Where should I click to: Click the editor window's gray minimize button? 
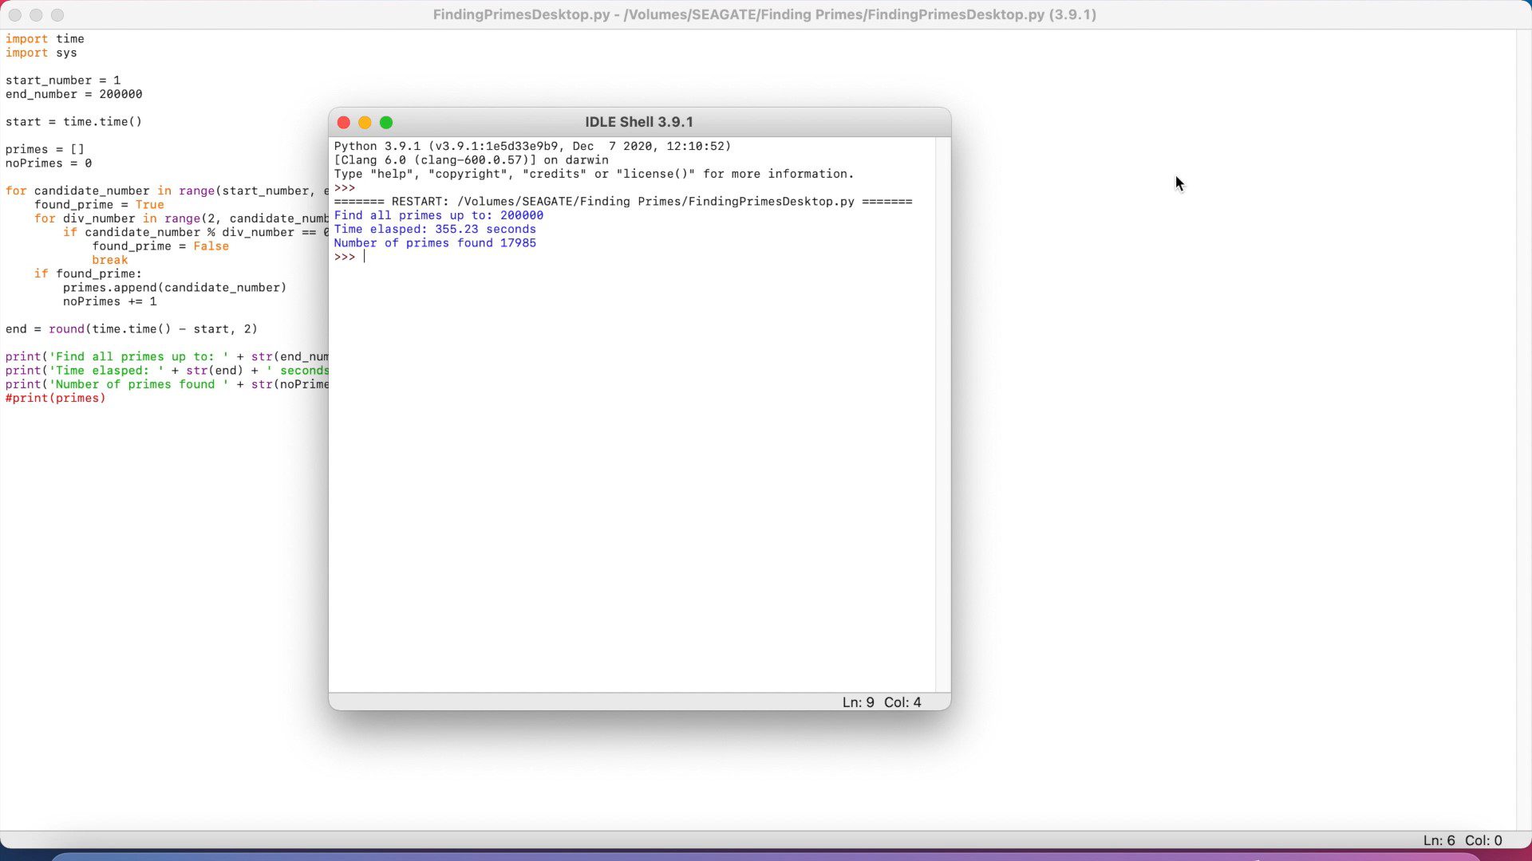(x=36, y=15)
